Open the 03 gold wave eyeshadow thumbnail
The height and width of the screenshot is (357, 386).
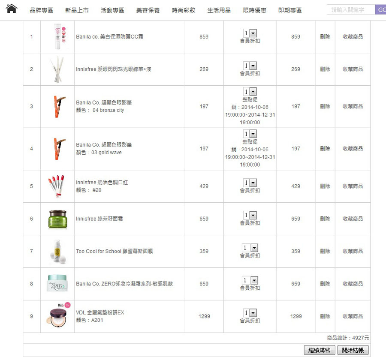(x=59, y=149)
